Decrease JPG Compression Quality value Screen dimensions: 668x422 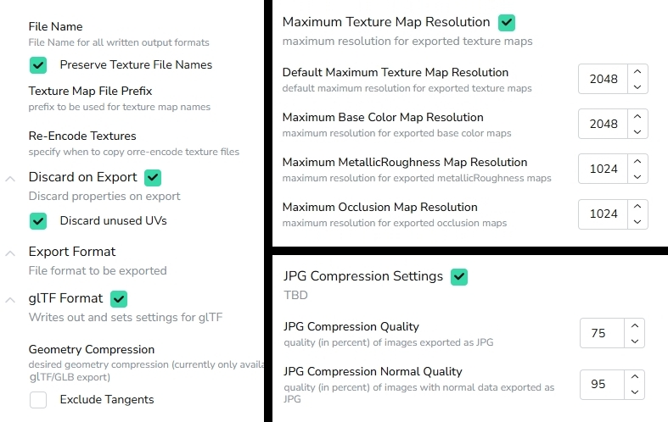pos(635,341)
